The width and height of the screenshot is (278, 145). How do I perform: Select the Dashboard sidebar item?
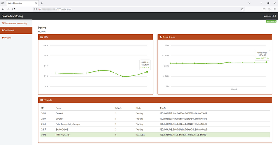click(16, 30)
